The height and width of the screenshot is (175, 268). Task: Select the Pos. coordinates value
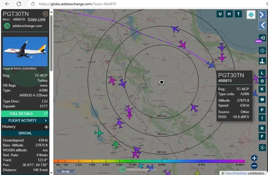point(35,165)
